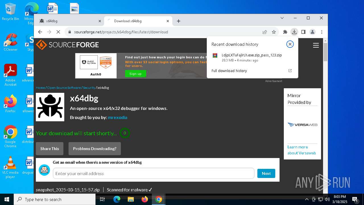This screenshot has height=205, width=364.
Task: Click the x64dbg bug project icon
Action: click(50, 107)
